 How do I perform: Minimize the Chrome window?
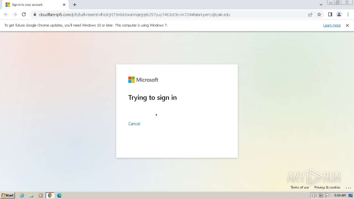(330, 2)
